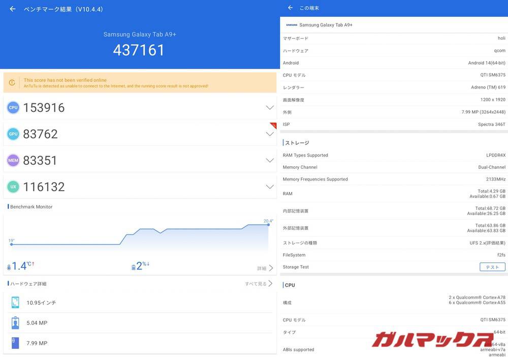Expand the MEM score 83351 details
This screenshot has height=357, width=508.
270,160
